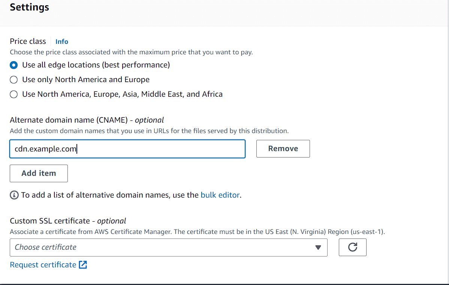Choose "Use only North America and Europe"
This screenshot has height=285, width=449.
[13, 79]
